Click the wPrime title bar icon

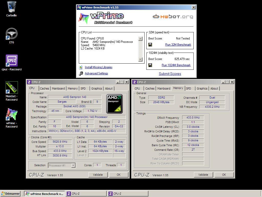[79, 7]
